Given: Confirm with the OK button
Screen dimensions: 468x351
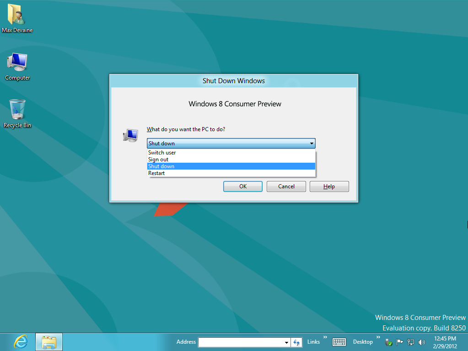Looking at the screenshot, I should pos(242,186).
